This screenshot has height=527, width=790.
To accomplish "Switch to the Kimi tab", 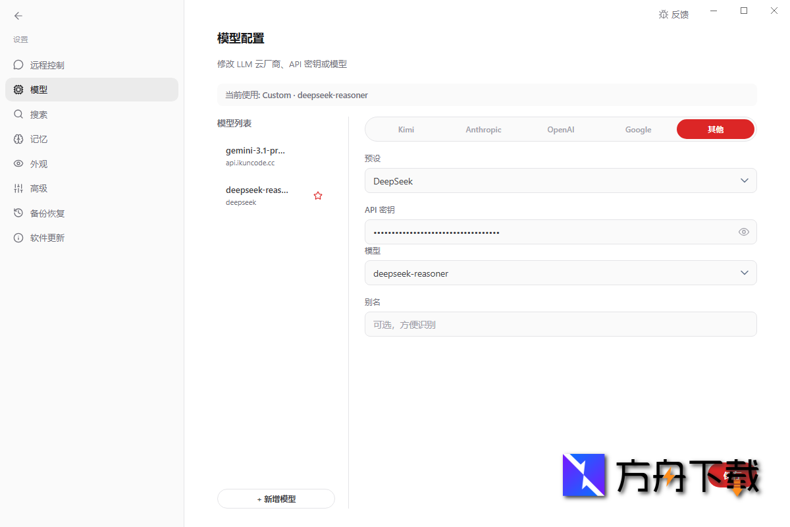I will tap(406, 129).
